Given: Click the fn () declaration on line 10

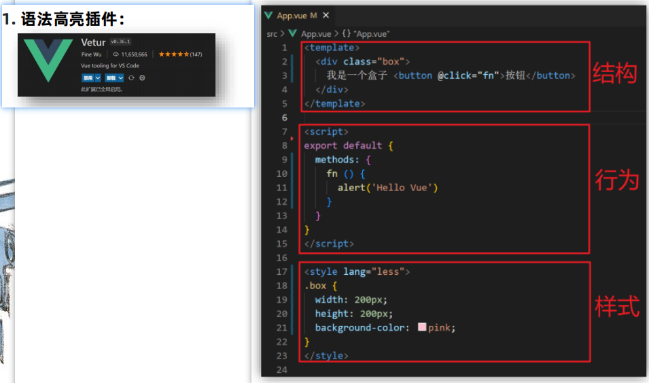Looking at the screenshot, I should [x=340, y=173].
